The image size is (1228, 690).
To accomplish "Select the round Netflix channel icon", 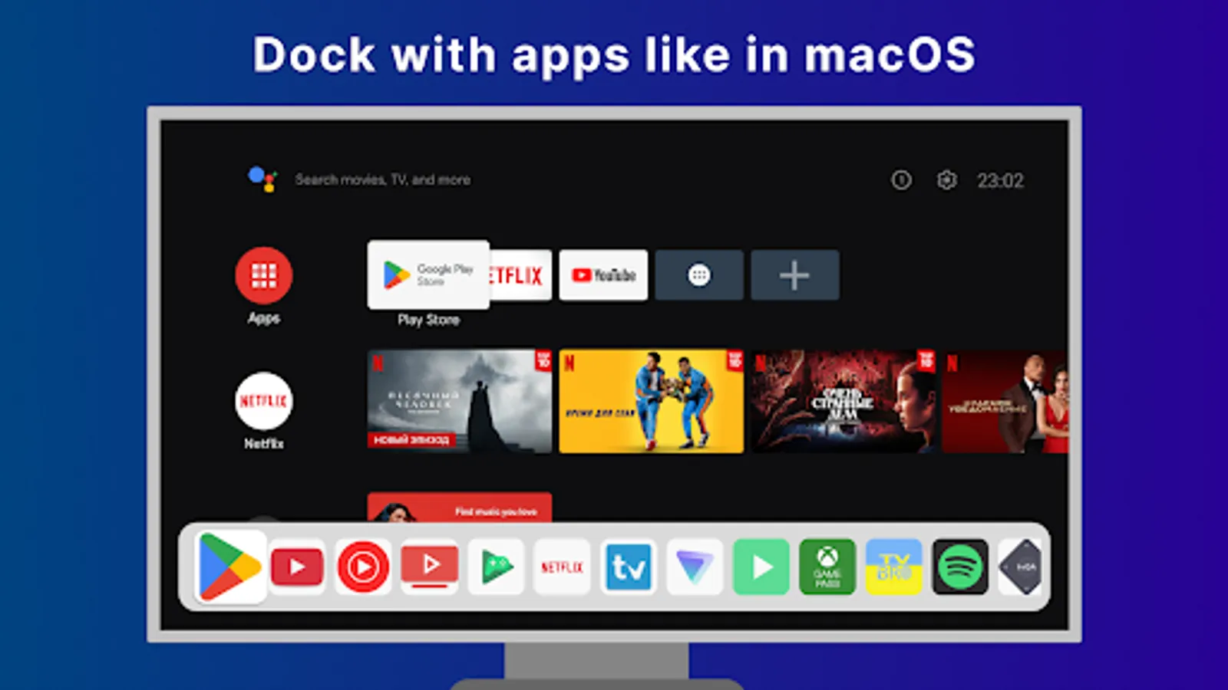I will 264,401.
